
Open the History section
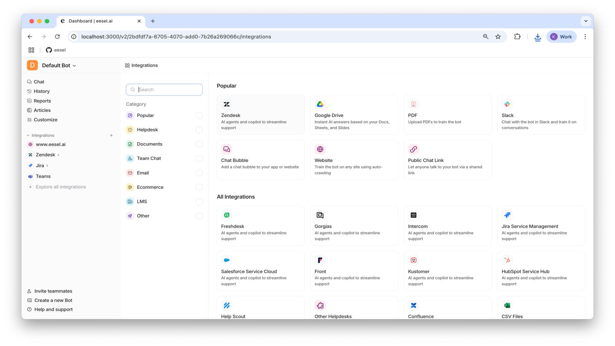[42, 91]
